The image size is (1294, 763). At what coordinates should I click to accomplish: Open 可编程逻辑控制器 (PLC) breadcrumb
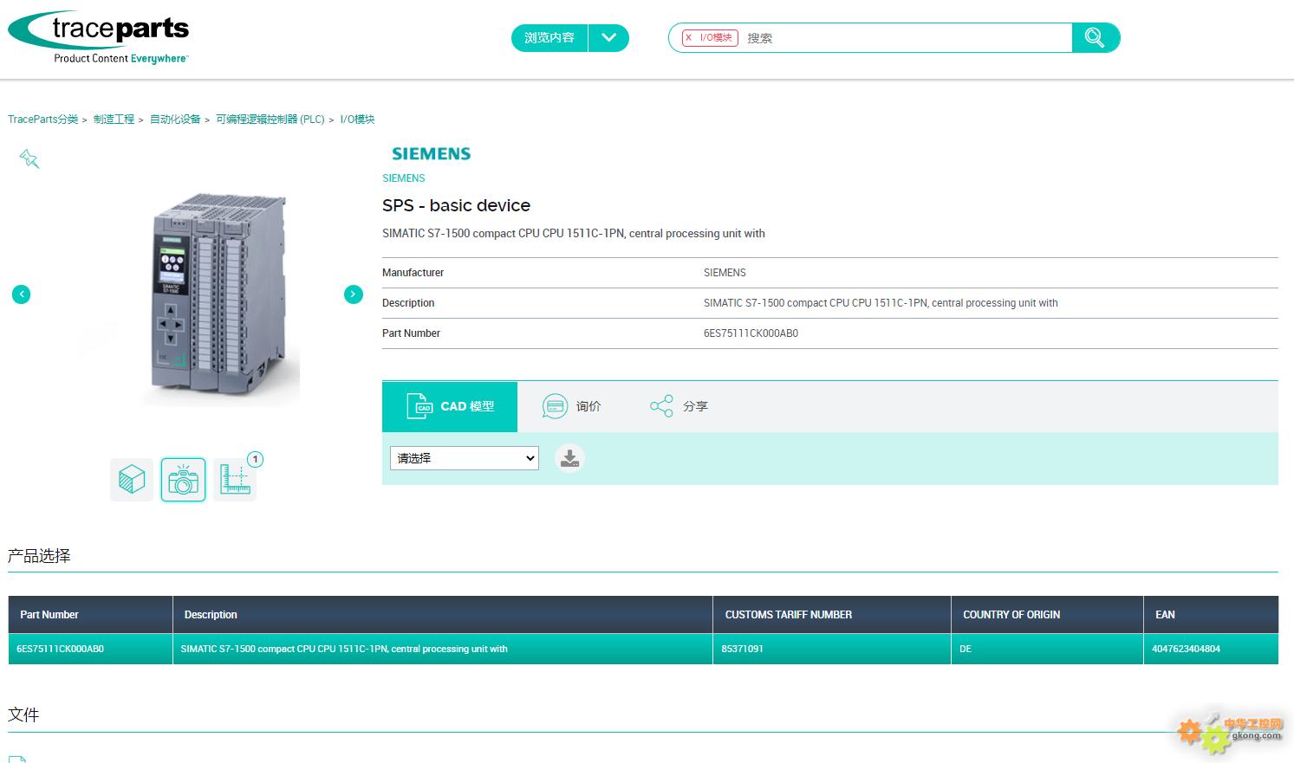pyautogui.click(x=270, y=120)
